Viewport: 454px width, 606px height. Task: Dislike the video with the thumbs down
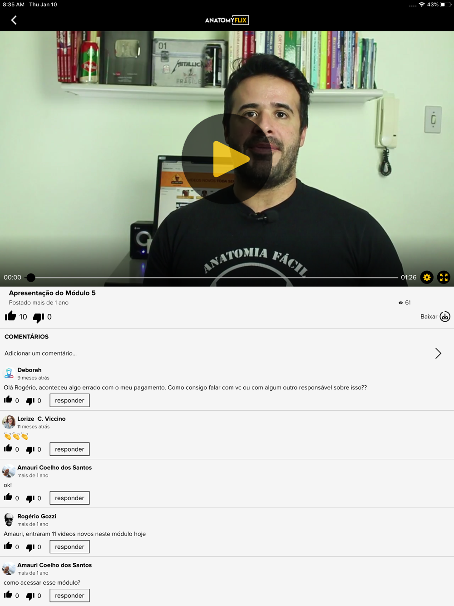click(x=39, y=318)
